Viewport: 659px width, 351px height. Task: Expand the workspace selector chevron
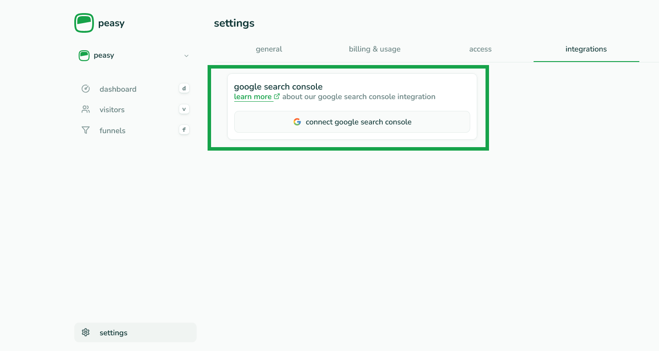[x=187, y=56]
